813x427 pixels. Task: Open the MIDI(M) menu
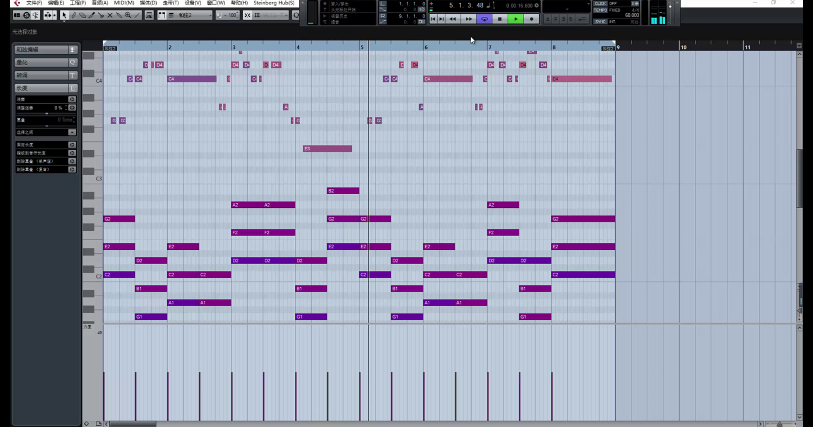pyautogui.click(x=124, y=3)
